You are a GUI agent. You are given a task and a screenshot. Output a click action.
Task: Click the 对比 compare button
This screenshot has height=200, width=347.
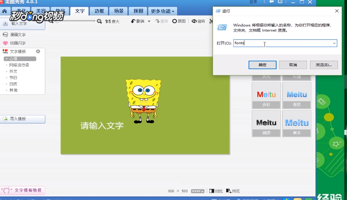click(x=216, y=191)
